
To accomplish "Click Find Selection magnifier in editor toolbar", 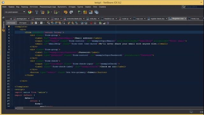I will pos(48,23).
